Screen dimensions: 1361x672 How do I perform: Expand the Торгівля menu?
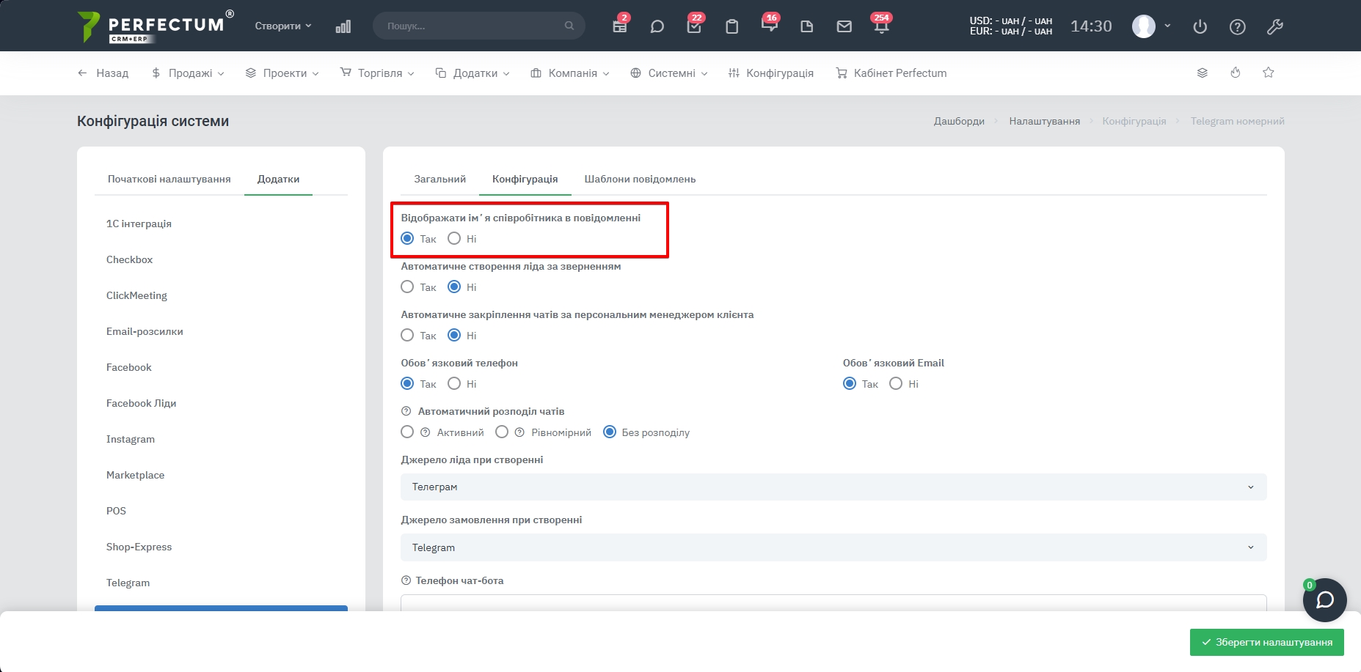tap(377, 73)
